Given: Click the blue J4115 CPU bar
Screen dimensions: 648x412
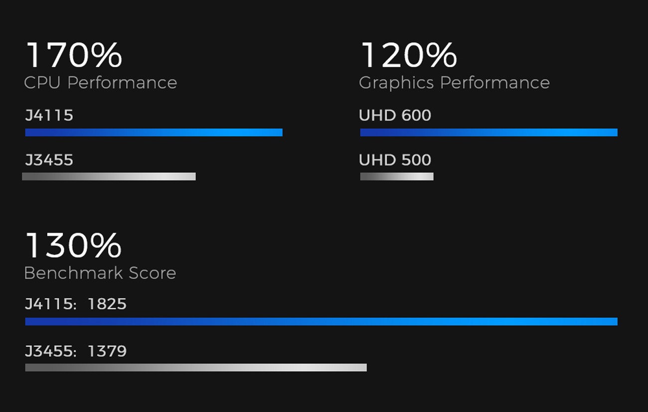Looking at the screenshot, I should pyautogui.click(x=154, y=133).
